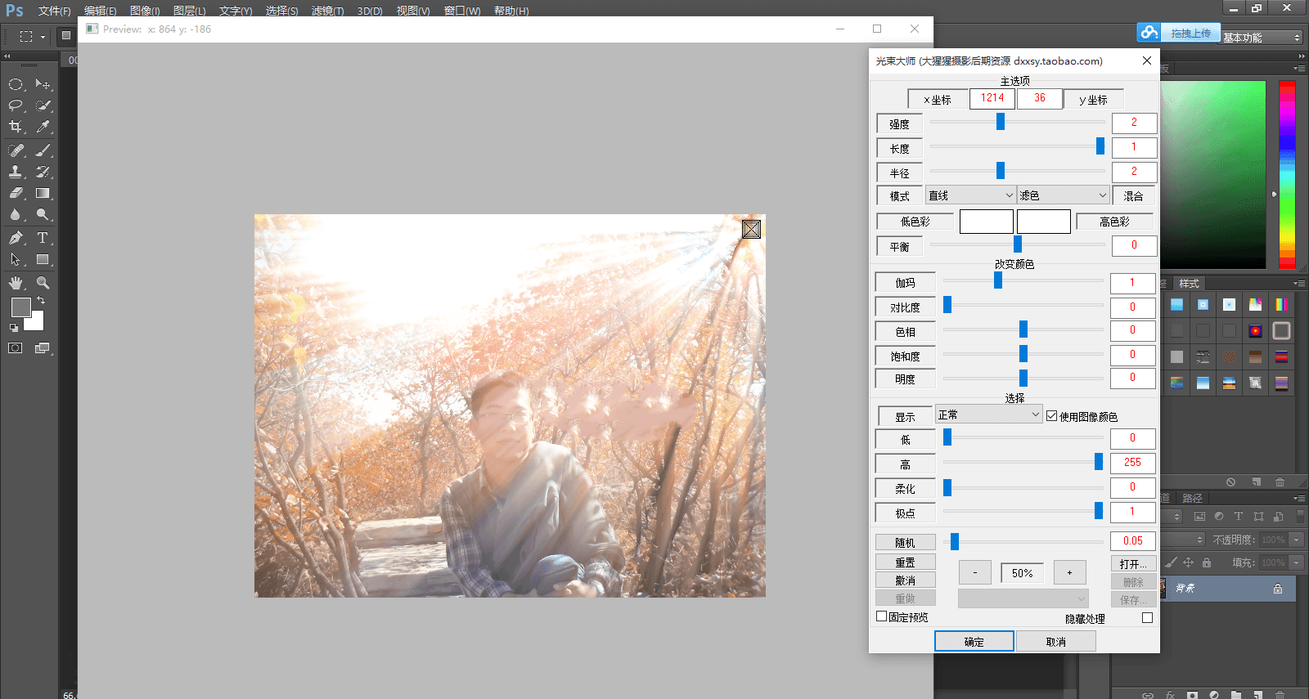
Task: Toggle the 使用图像颜色 checkbox
Action: [x=1052, y=416]
